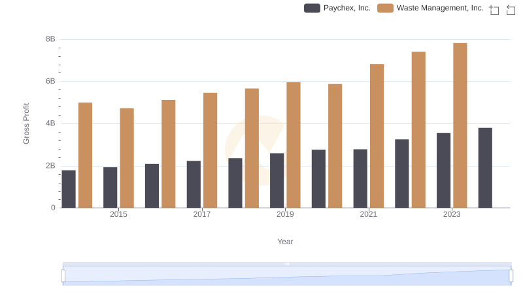Click the 2017 x-axis label
Image resolution: width=523 pixels, height=301 pixels.
202,214
